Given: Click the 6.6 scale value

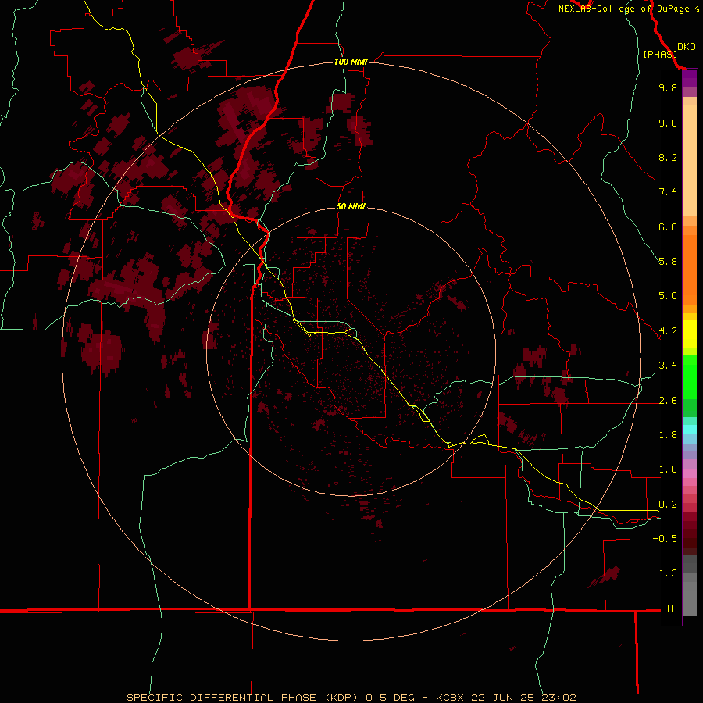Looking at the screenshot, I should point(668,227).
